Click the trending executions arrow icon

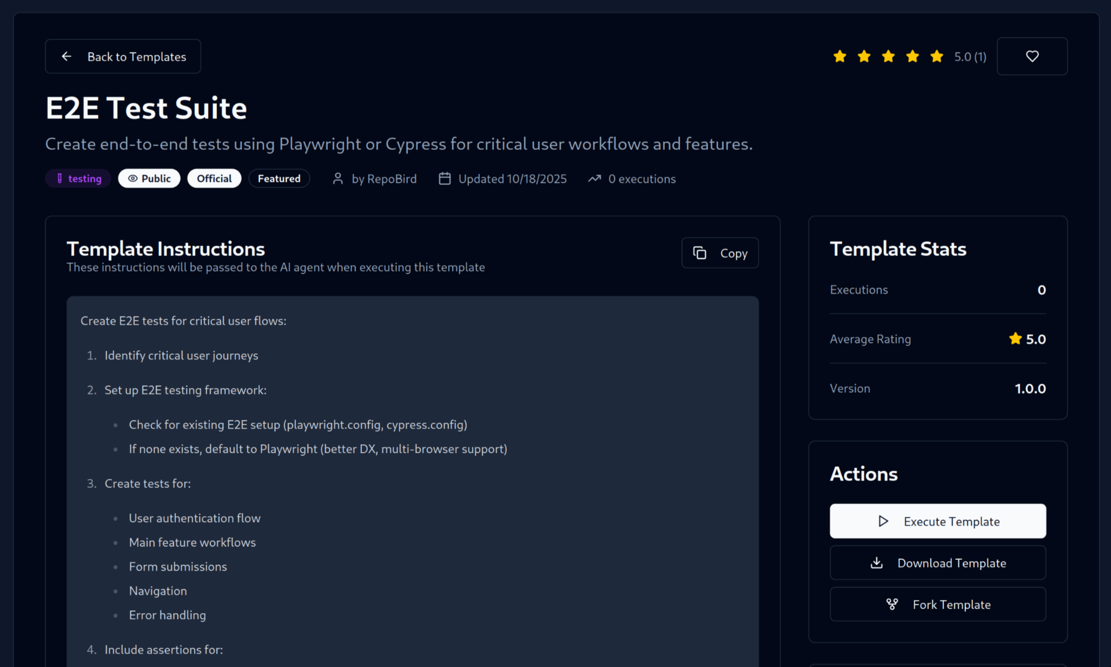click(x=594, y=179)
